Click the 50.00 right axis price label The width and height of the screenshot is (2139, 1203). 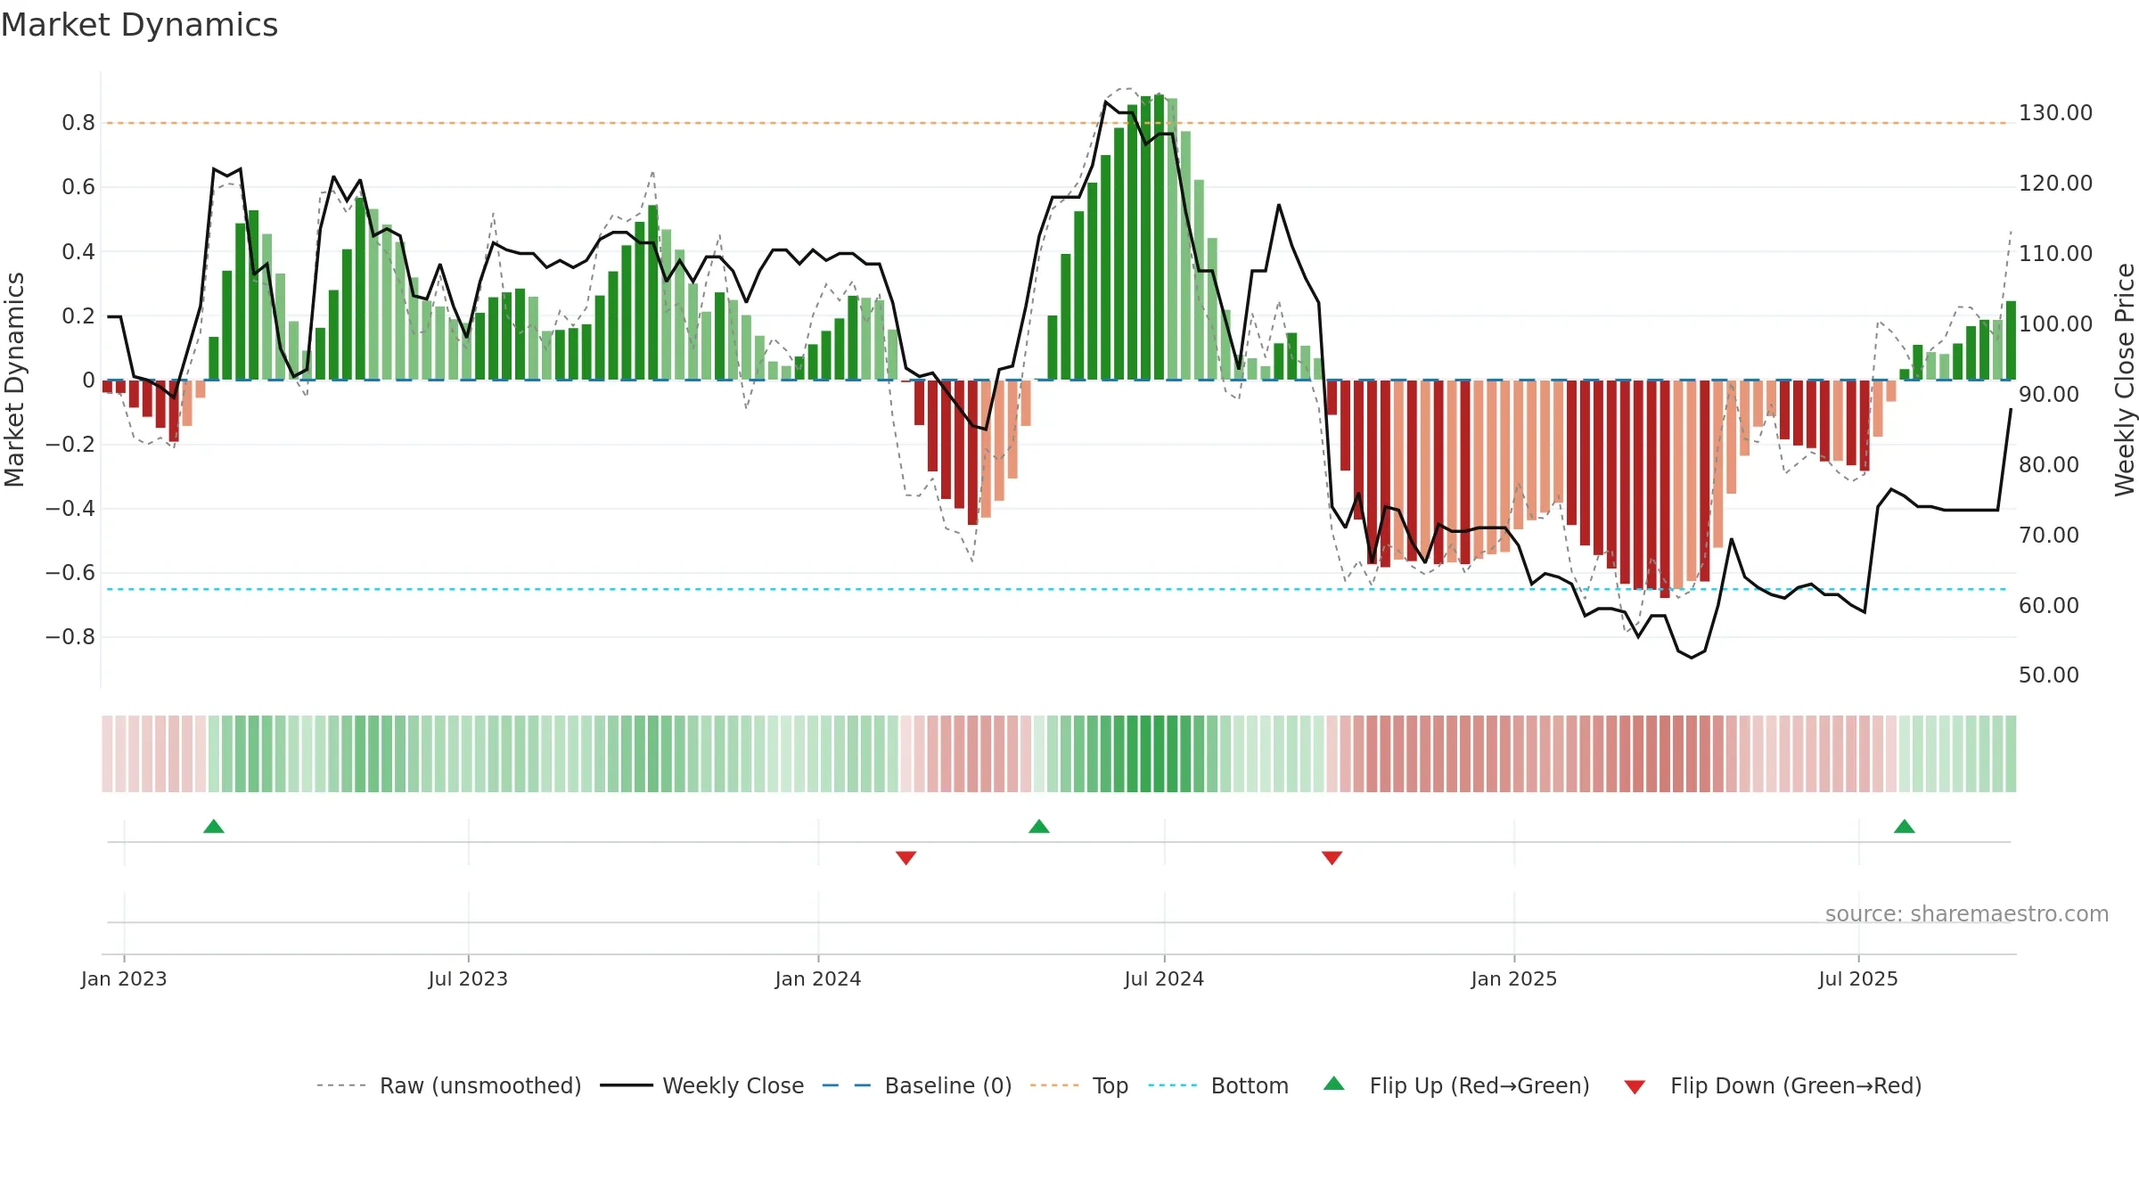2049,675
